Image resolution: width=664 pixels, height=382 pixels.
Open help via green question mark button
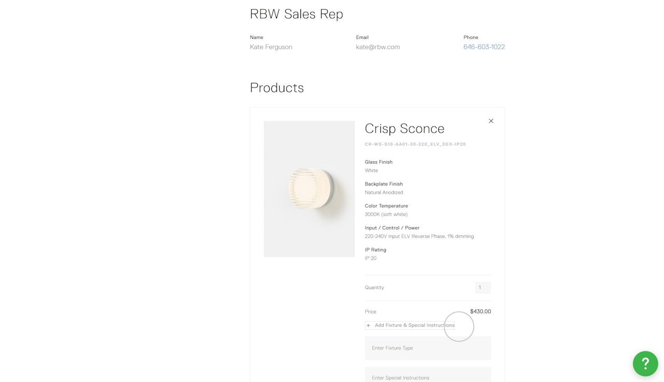[x=645, y=363]
